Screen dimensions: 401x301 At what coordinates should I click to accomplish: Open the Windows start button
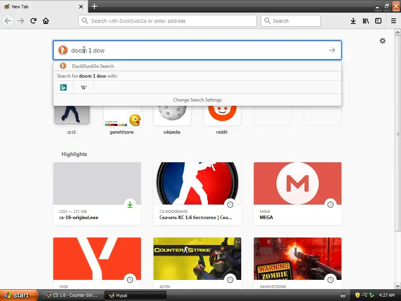[x=18, y=295]
